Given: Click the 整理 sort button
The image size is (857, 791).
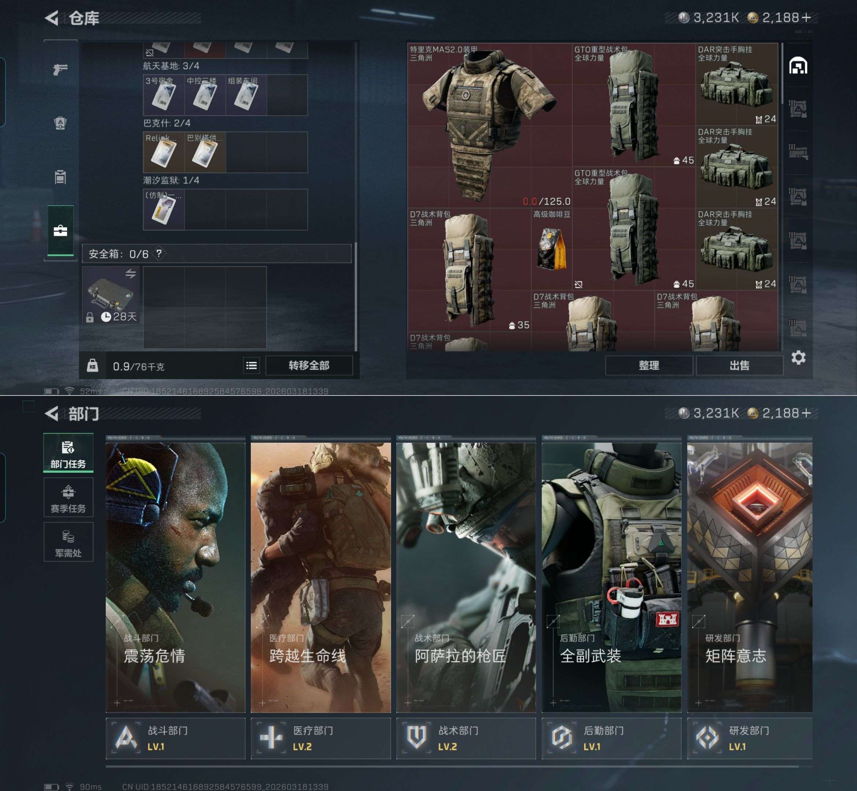Looking at the screenshot, I should point(649,365).
